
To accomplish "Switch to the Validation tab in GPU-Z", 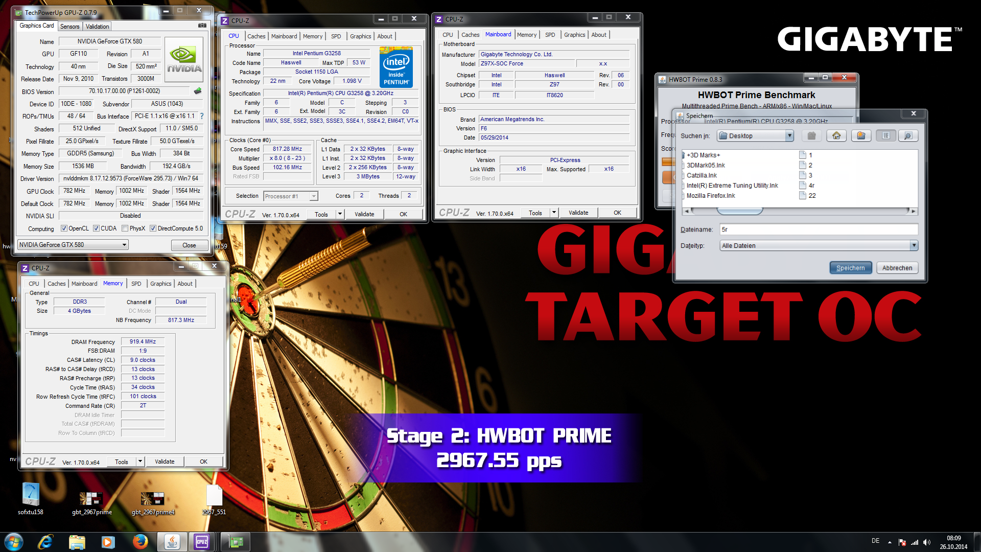I will [97, 27].
